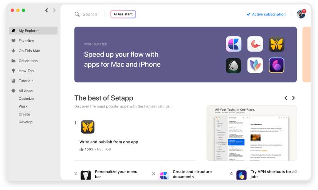Go back with the left navigation arrow
The image size is (318, 190).
click(47, 10)
